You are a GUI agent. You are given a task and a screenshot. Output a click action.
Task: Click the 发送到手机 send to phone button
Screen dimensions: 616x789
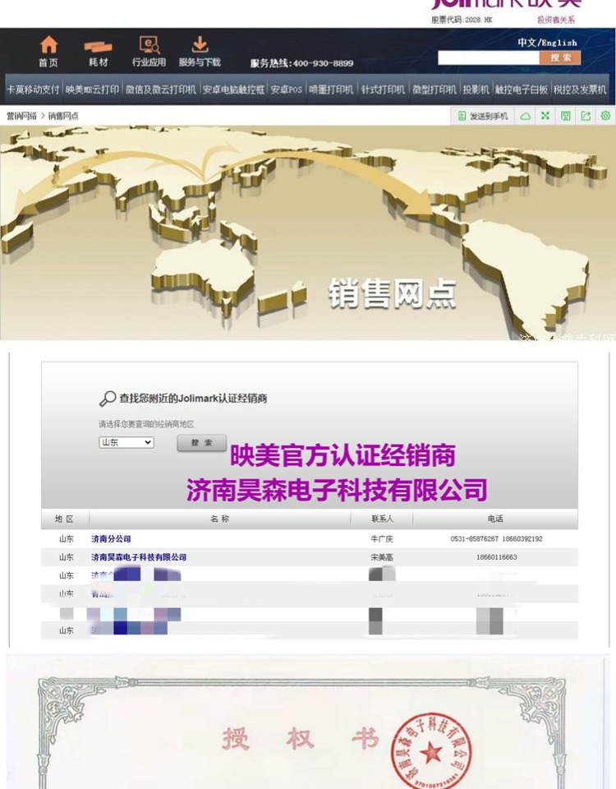coord(483,116)
